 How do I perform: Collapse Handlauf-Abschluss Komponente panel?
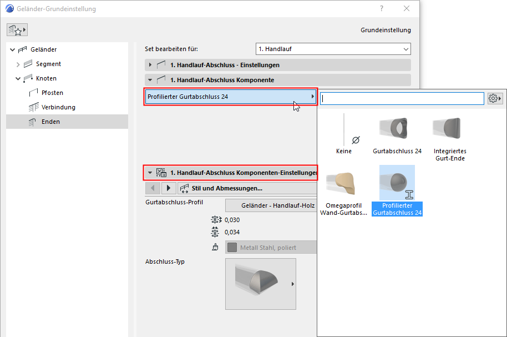coord(150,79)
